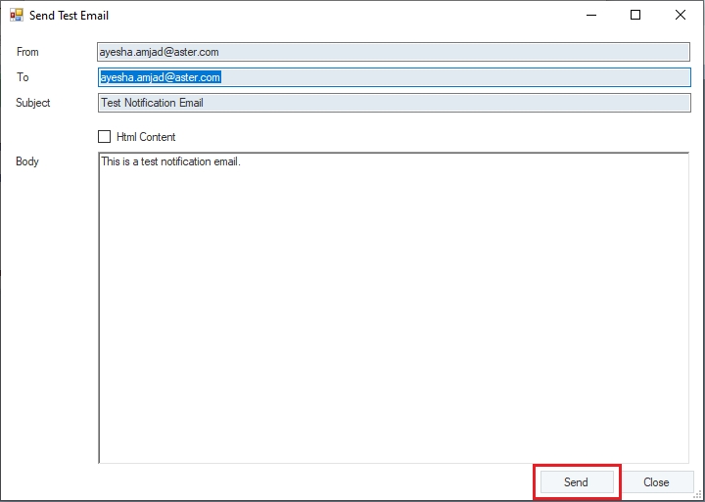
Task: Select the Subject input field
Action: [394, 103]
